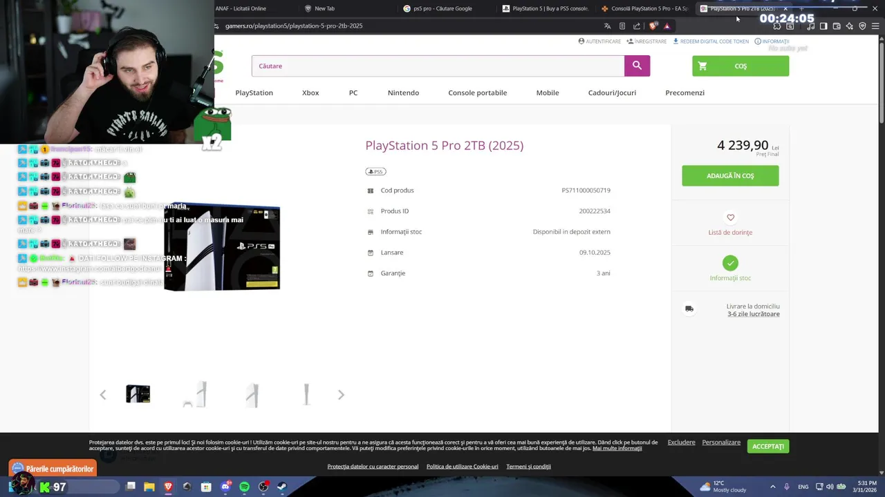The width and height of the screenshot is (885, 497).
Task: Open Cadouri/Jocuri category
Action: coord(612,92)
